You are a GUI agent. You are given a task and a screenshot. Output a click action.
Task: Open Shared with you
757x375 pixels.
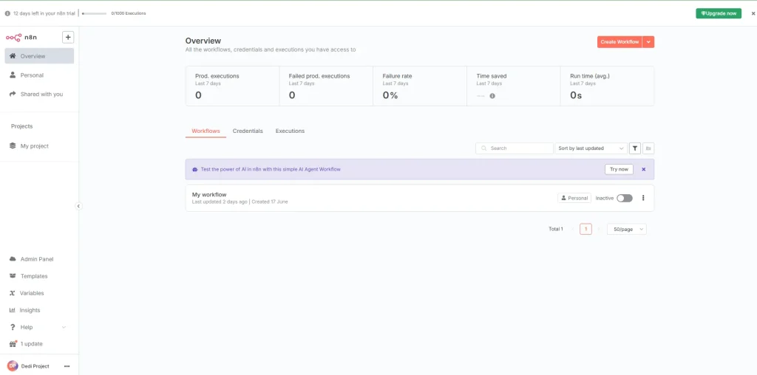(39, 94)
